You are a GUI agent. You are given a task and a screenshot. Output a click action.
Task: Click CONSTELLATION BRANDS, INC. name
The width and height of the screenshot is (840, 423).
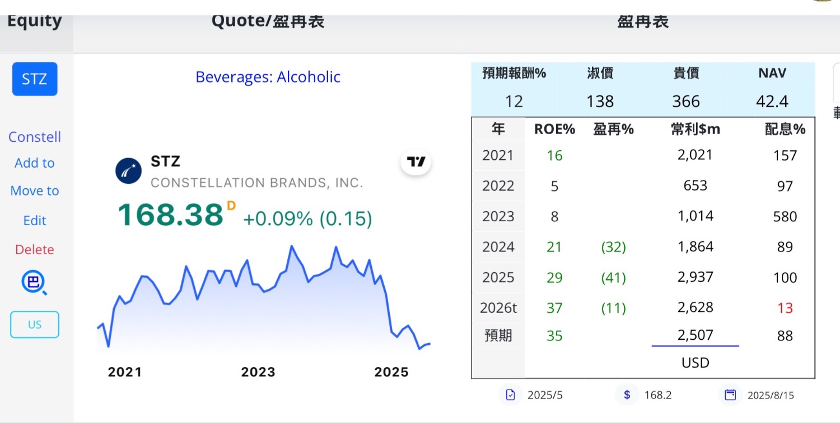[x=257, y=183]
